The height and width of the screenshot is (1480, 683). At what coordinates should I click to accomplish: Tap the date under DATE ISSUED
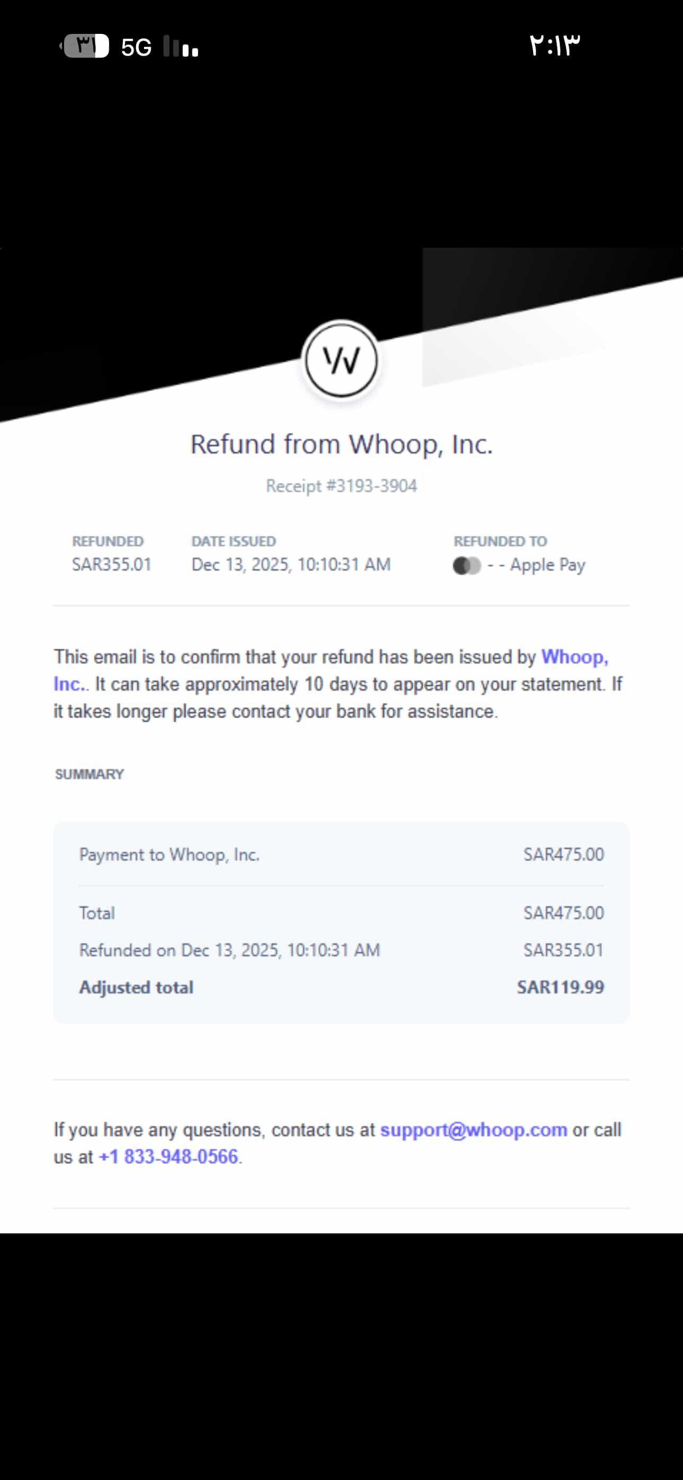click(x=291, y=565)
